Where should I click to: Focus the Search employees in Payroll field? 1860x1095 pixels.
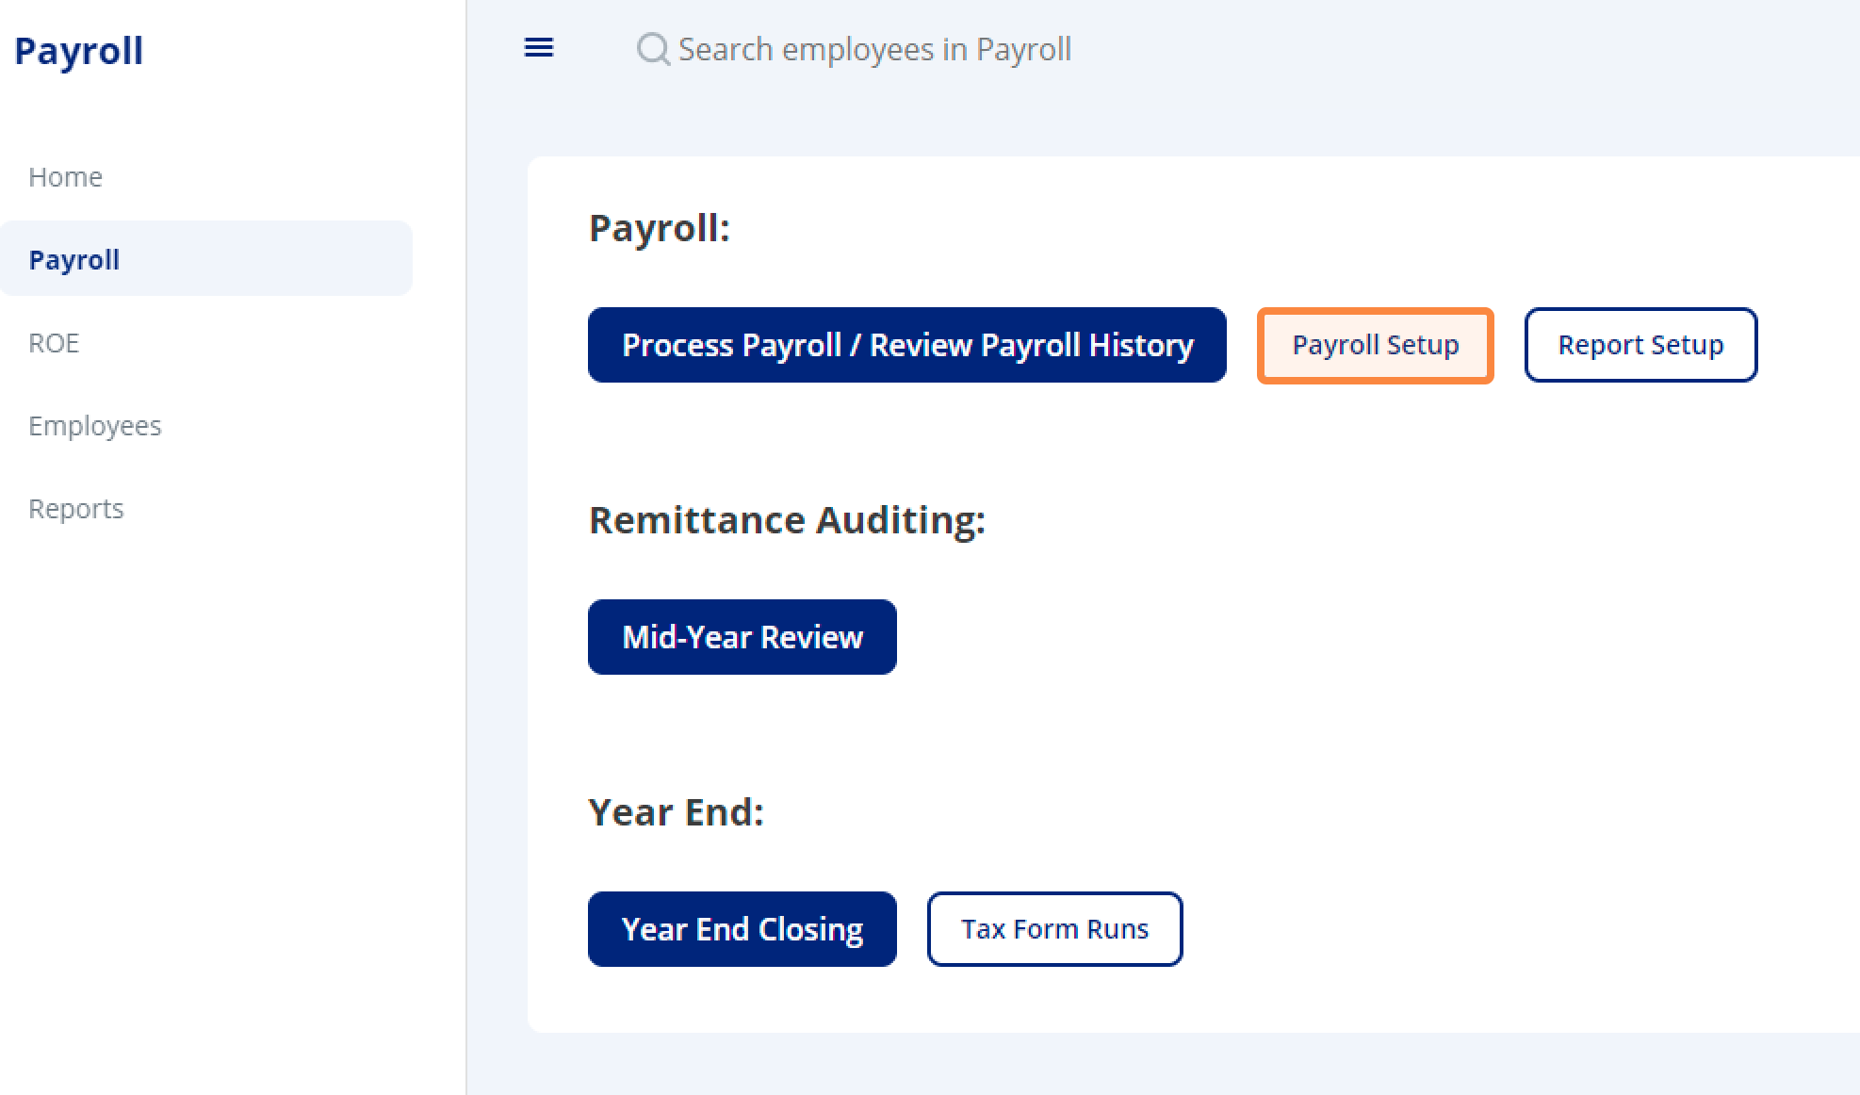(874, 49)
